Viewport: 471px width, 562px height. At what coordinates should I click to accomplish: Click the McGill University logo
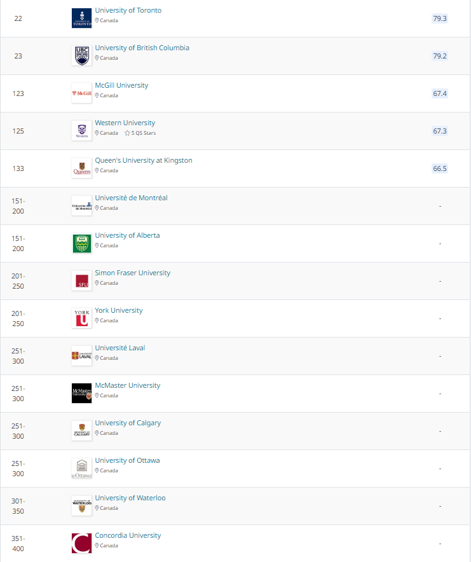tap(81, 93)
